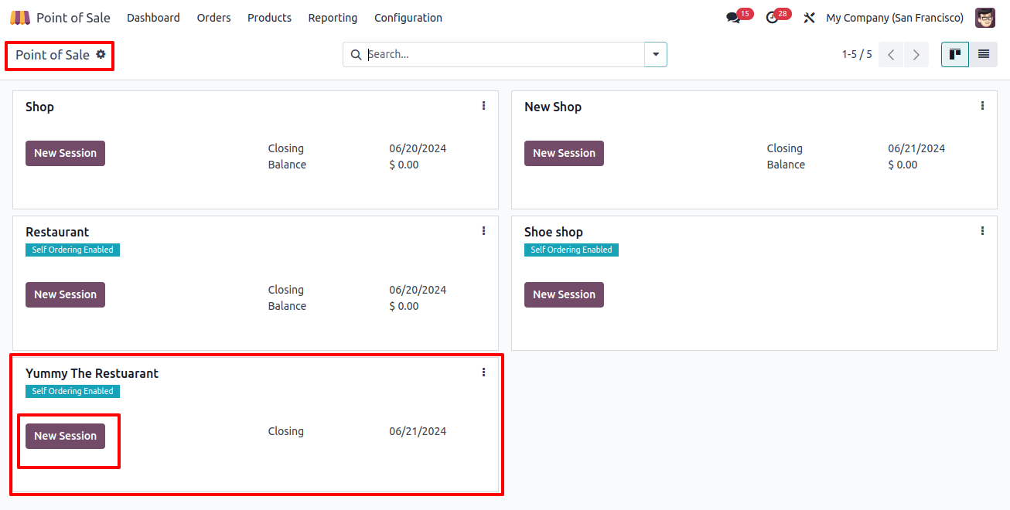This screenshot has width=1010, height=510.
Task: Click closing date 06/20/2024 on Restaurant card
Action: [x=418, y=290]
